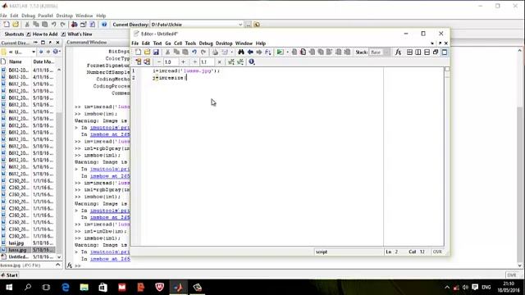Expand the file details panel chevron
The image size is (525, 295).
coord(58,265)
